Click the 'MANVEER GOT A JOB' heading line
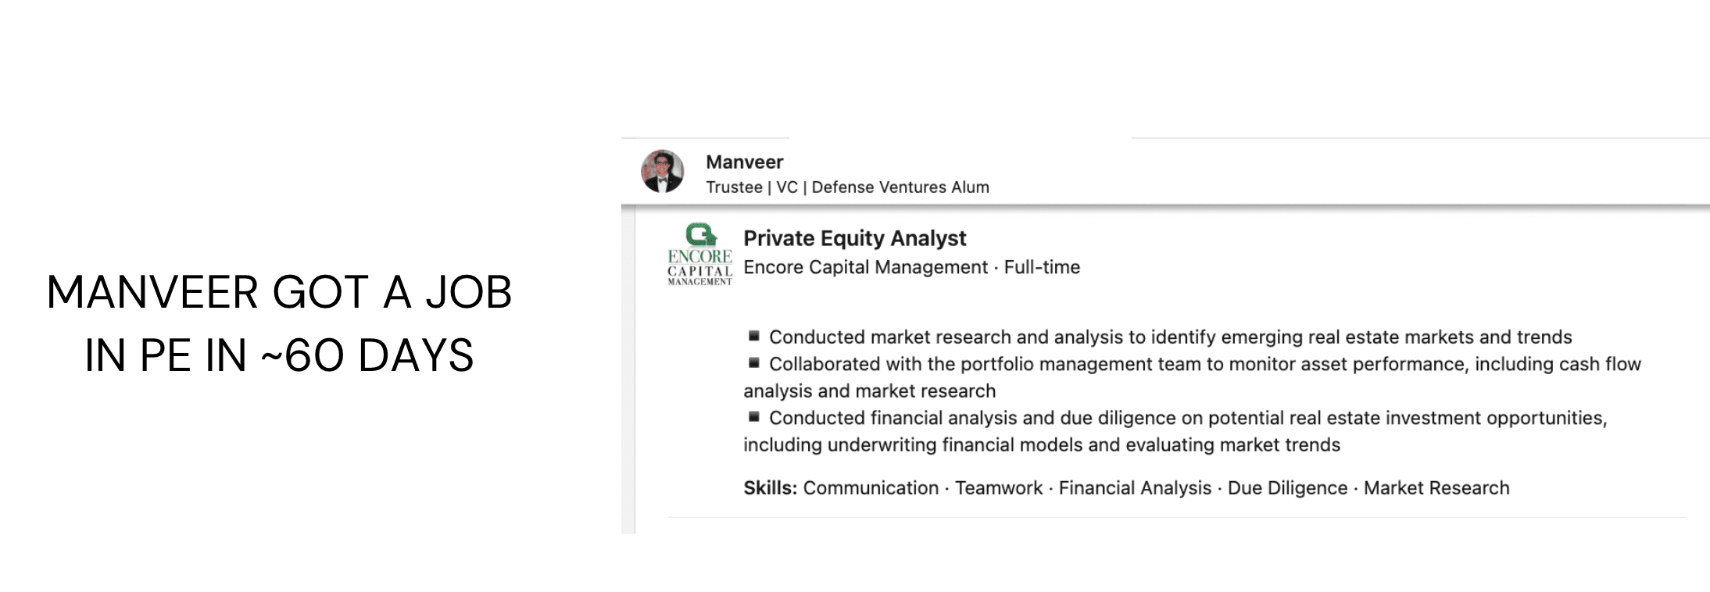The height and width of the screenshot is (592, 1710). (279, 292)
